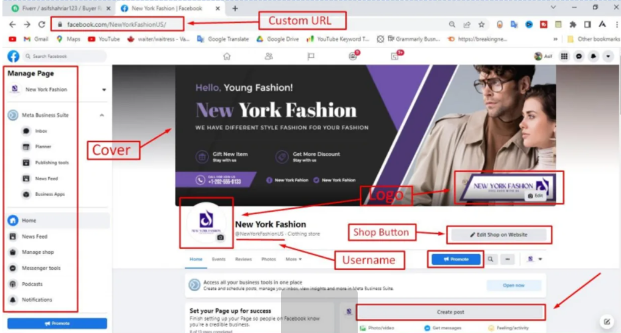Bookmark this page with star icon
Image resolution: width=621 pixels, height=333 pixels.
[481, 24]
